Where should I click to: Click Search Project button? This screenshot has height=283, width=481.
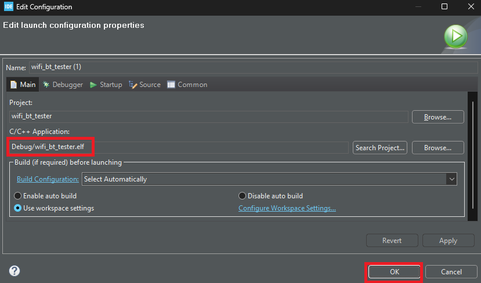(379, 148)
